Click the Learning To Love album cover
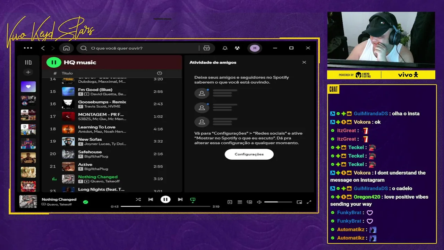 pos(68,129)
